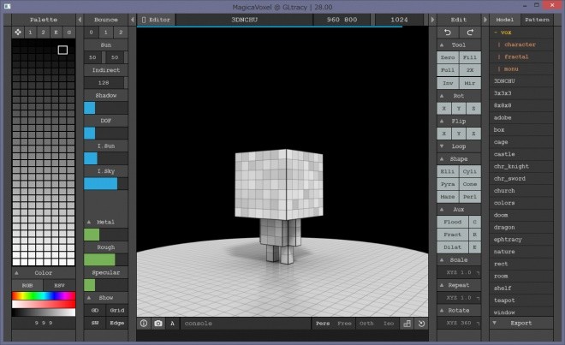Click the Fract aux button
Image resolution: width=565 pixels, height=345 pixels.
pyautogui.click(x=453, y=235)
